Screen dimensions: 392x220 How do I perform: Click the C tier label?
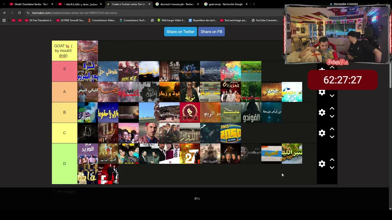(x=64, y=133)
